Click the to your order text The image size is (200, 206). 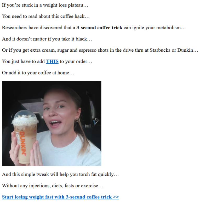[76, 61]
